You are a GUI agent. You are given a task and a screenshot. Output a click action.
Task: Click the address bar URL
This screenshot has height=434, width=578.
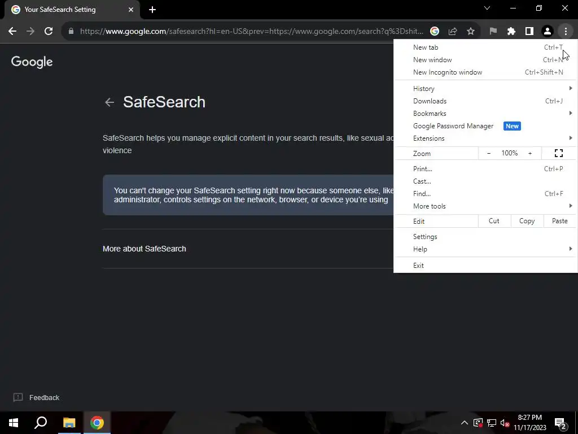pyautogui.click(x=251, y=32)
